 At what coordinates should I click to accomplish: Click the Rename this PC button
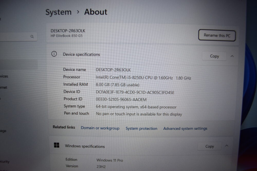(217, 35)
